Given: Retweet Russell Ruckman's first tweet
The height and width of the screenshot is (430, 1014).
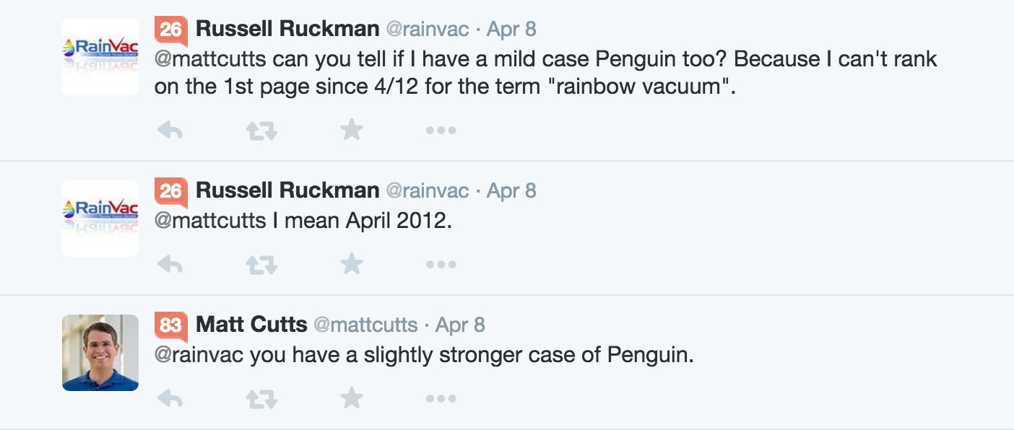Looking at the screenshot, I should tap(261, 129).
